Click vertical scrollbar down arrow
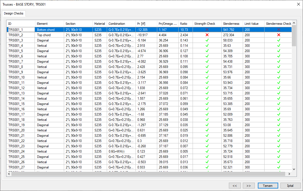Viewport: 303px width, 191px height. click(x=294, y=169)
